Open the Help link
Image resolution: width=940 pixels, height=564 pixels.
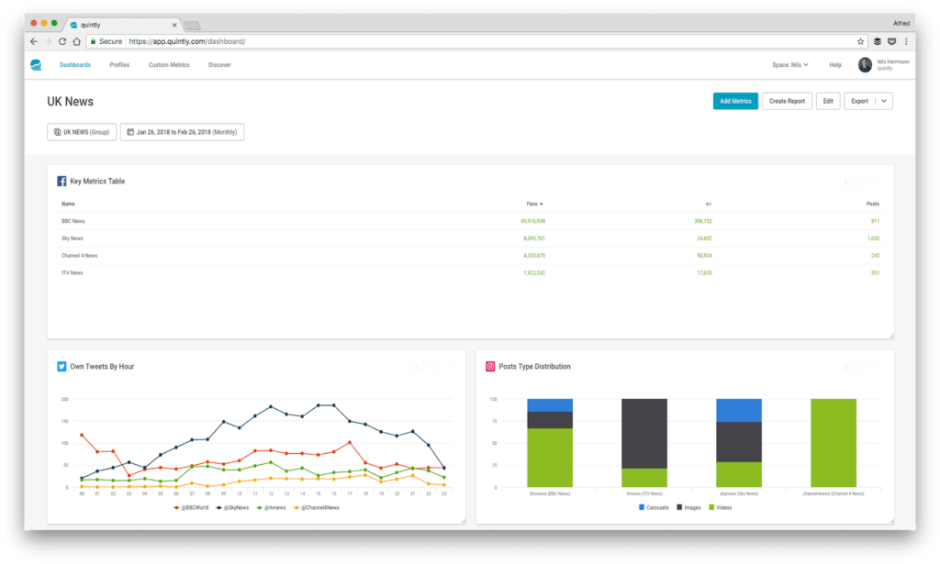point(835,65)
